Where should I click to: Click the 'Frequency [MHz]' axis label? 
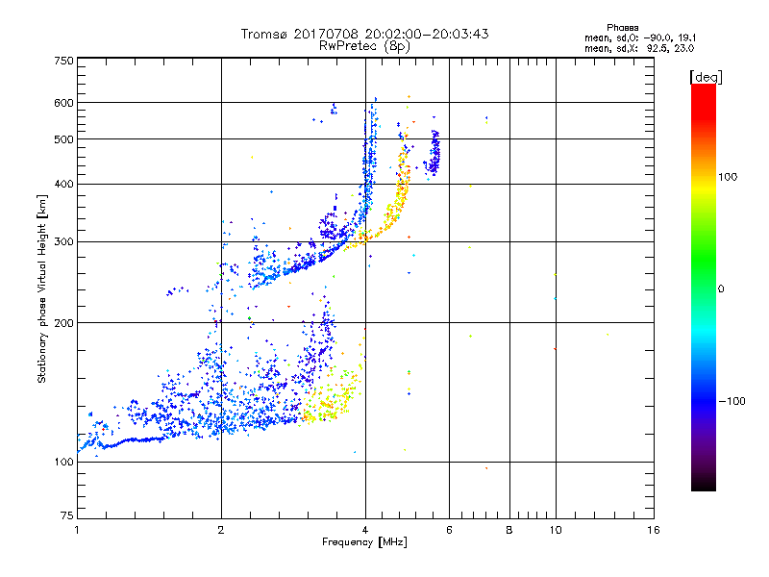(364, 542)
